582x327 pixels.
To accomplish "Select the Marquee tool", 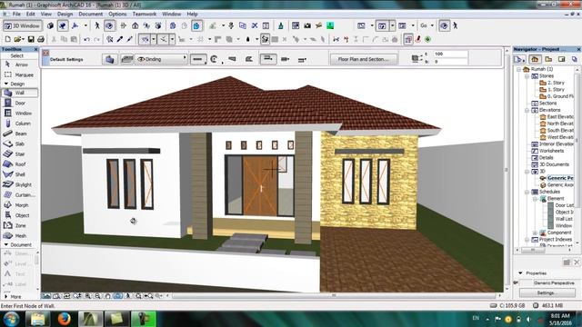I will pyautogui.click(x=19, y=74).
